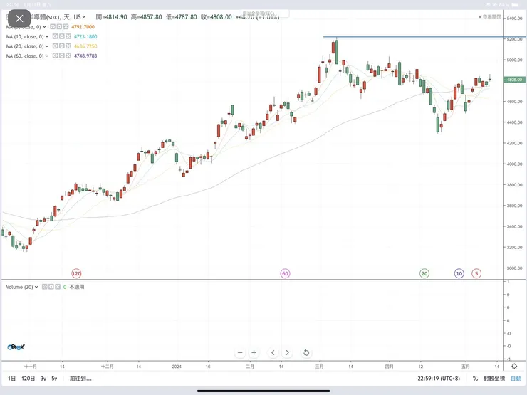
Task: Click the blue horizontal line near 5200
Action: pyautogui.click(x=413, y=36)
